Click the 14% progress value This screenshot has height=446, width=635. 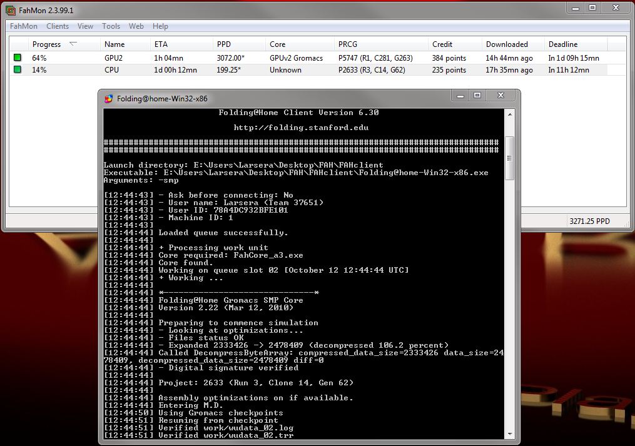click(39, 69)
